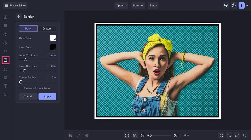Open the Text tool in sidebar
The image size is (251, 140).
[5, 86]
